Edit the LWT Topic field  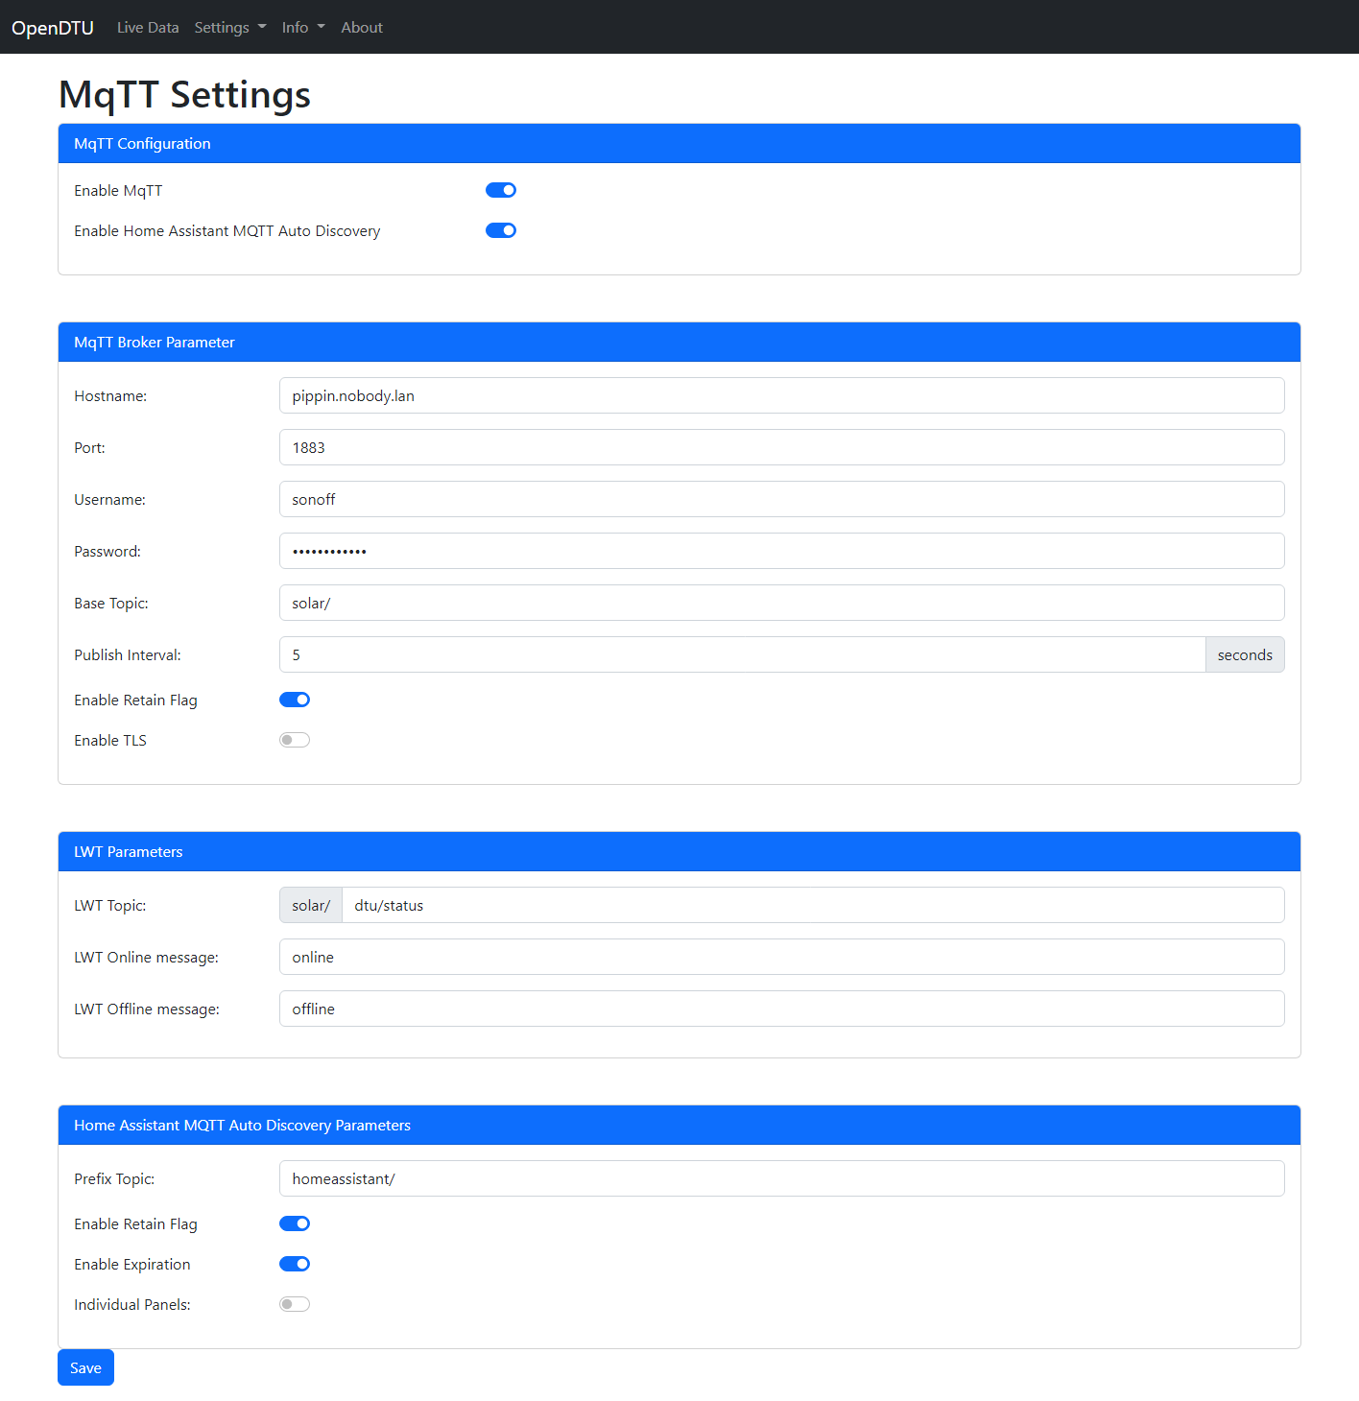click(812, 905)
